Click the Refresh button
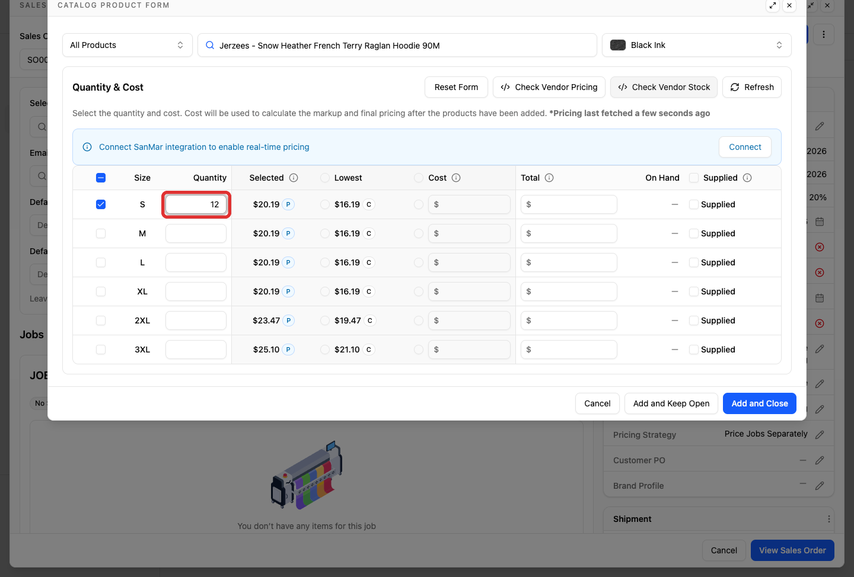The image size is (854, 577). (x=752, y=87)
